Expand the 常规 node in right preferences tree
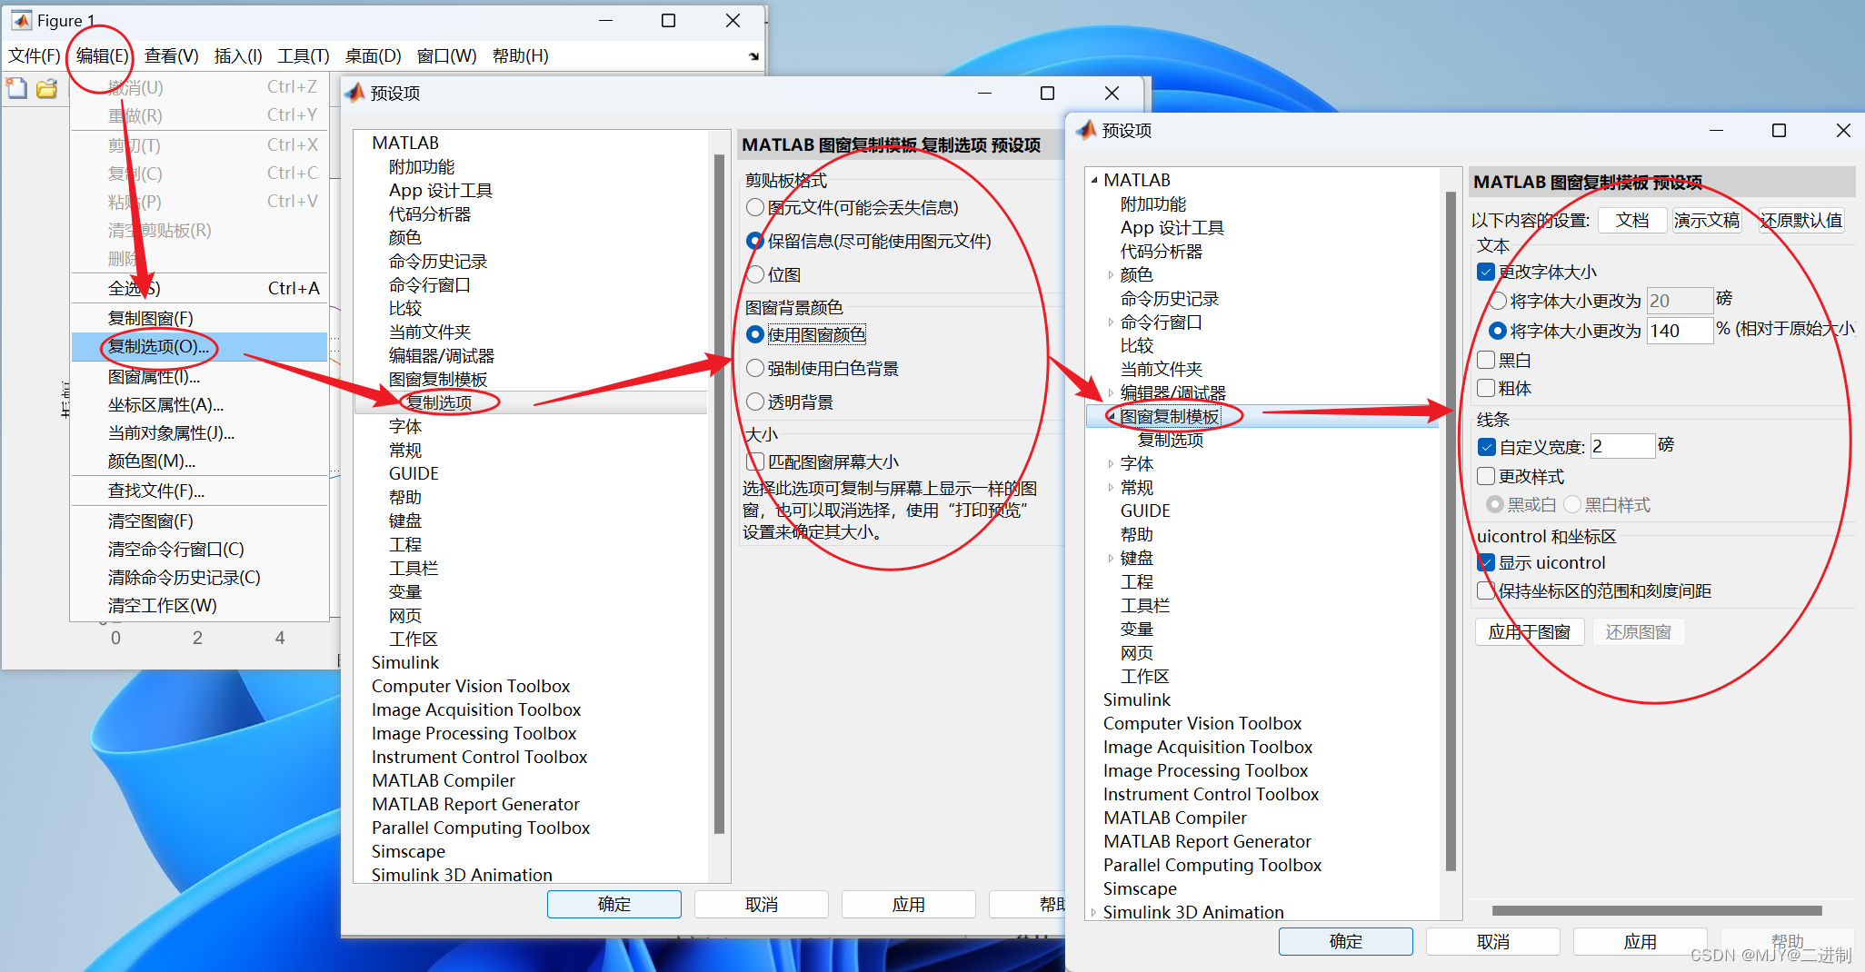 [x=1111, y=487]
